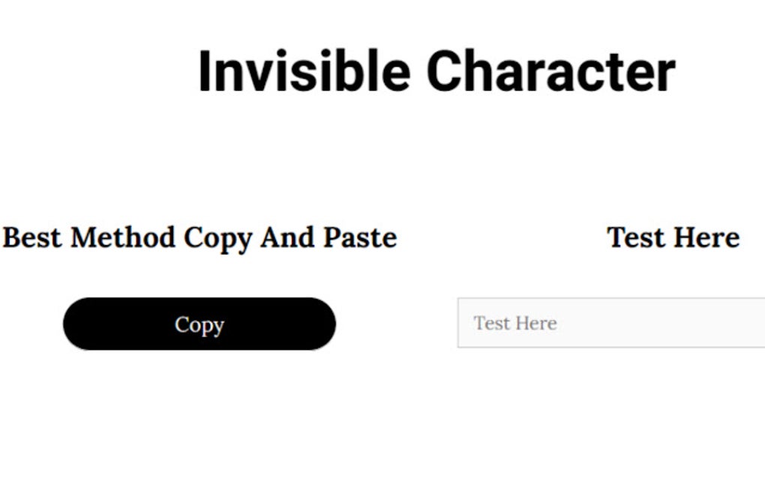Hit Copy under Best Method heading
Screen dimensions: 765x478
click(199, 324)
